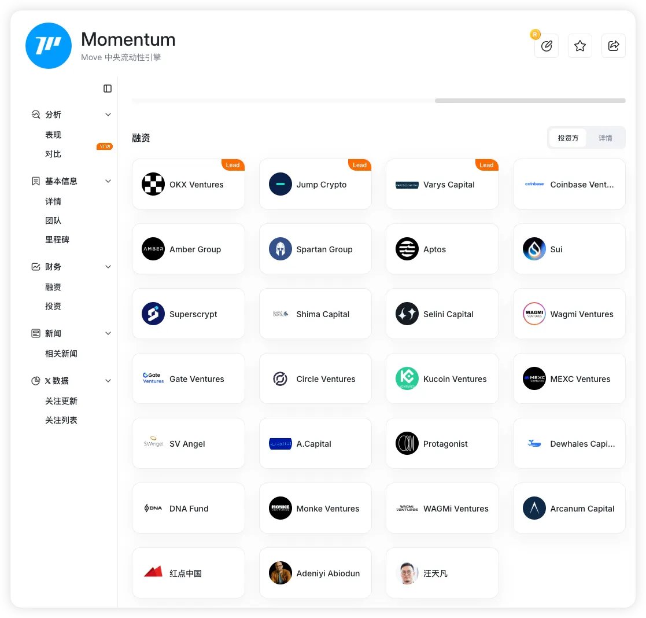This screenshot has width=646, height=618.
Task: Open the DNA Fund investor card
Action: pos(189,508)
